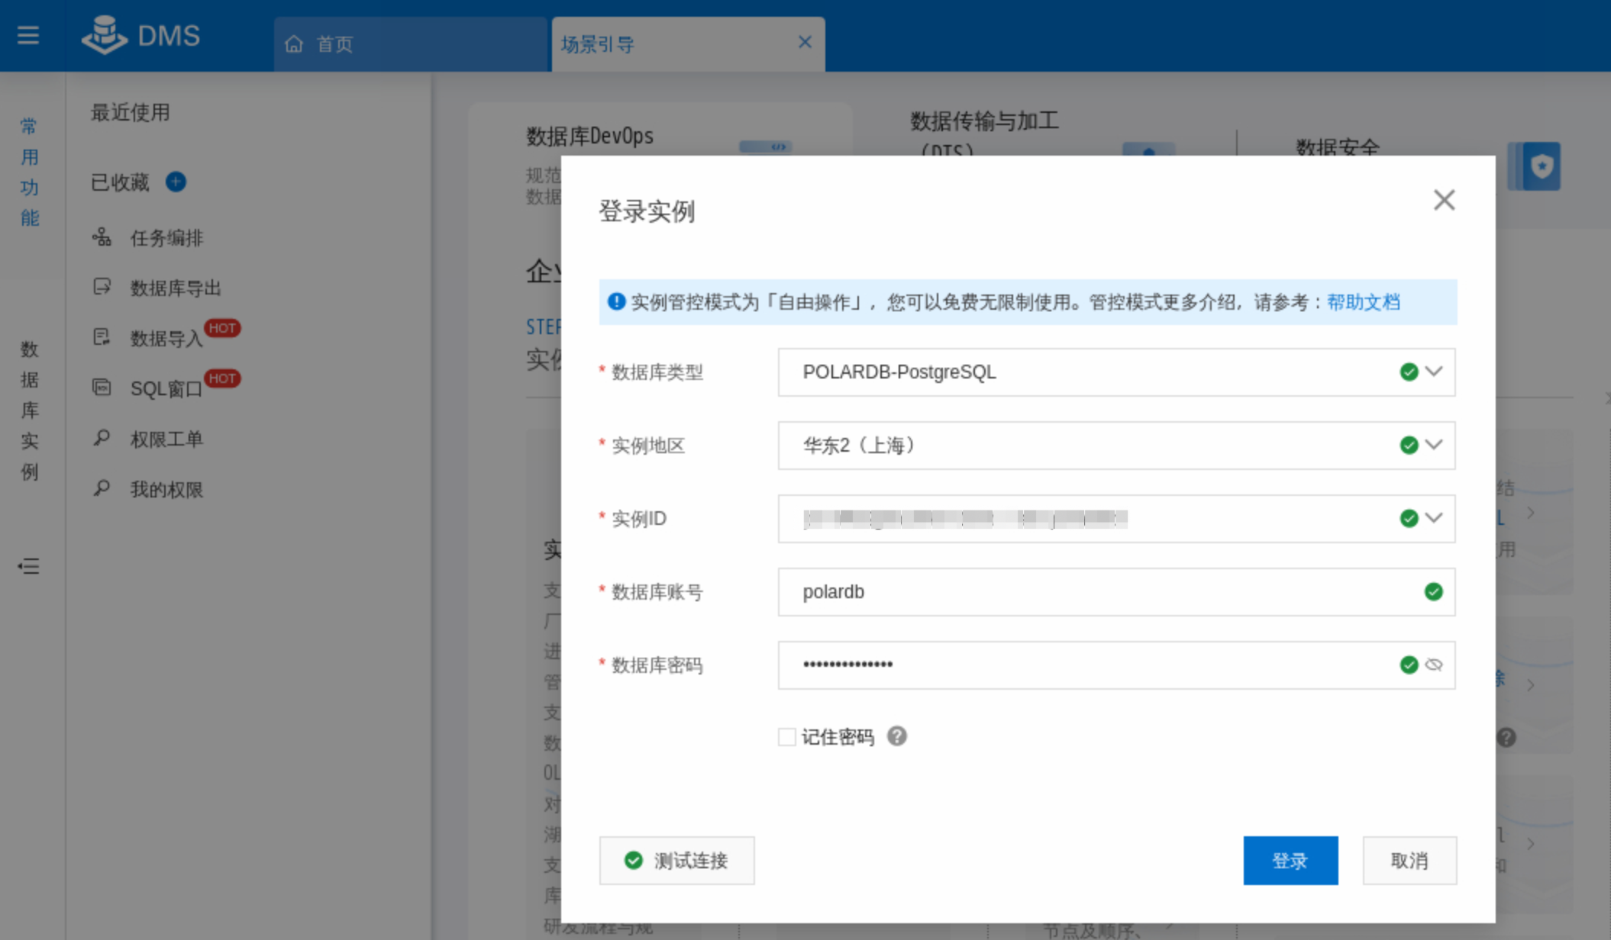Viewport: 1611px width, 940px height.
Task: Click 最近使用 heading
Action: click(131, 113)
